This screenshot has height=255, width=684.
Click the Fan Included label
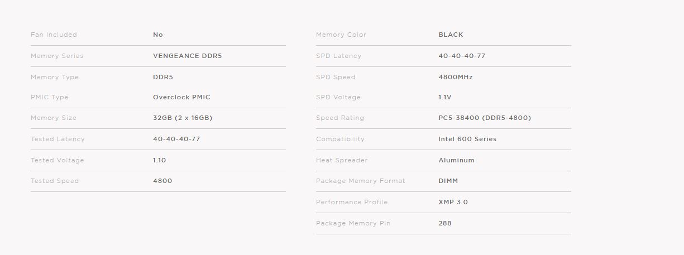pos(54,35)
